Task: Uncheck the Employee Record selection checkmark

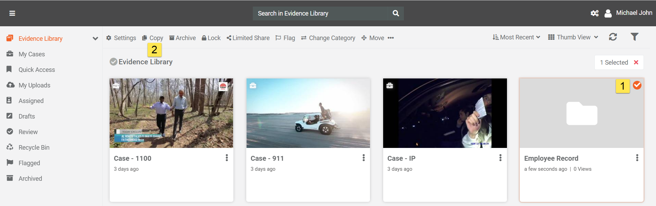Action: click(637, 85)
